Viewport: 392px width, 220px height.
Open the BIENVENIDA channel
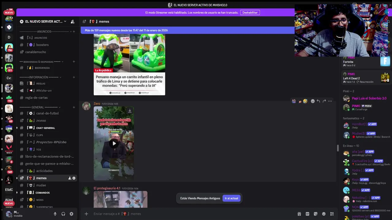click(47, 68)
